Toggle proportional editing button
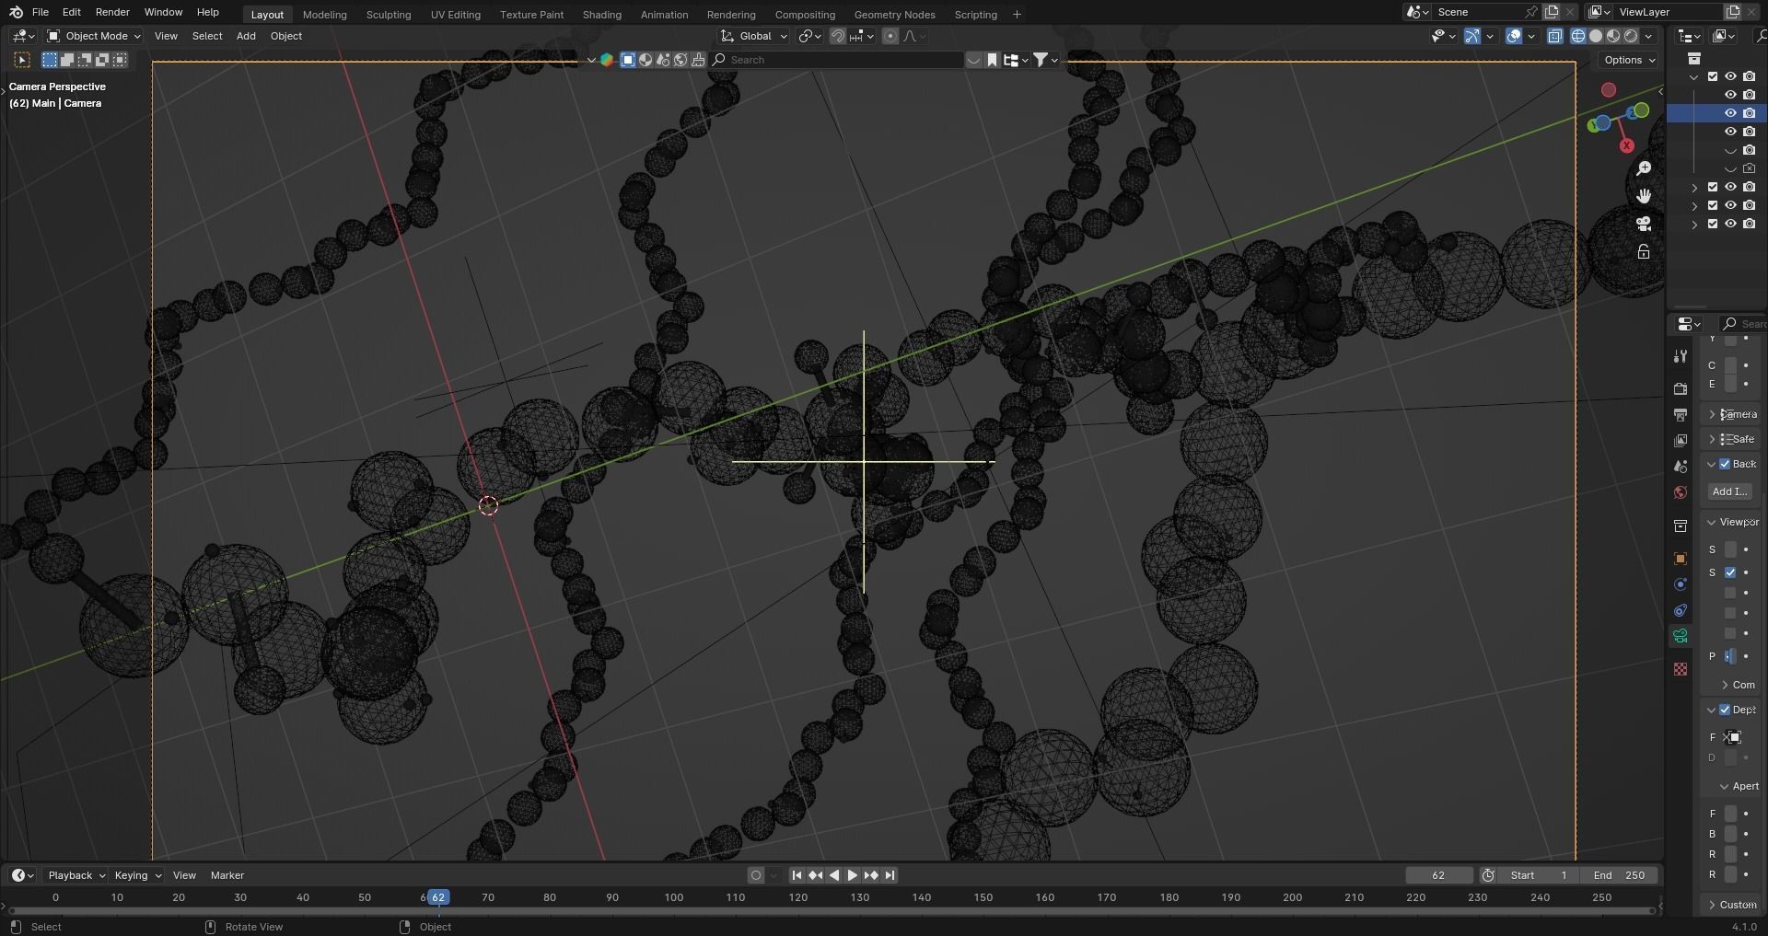The width and height of the screenshot is (1768, 936). 890,36
